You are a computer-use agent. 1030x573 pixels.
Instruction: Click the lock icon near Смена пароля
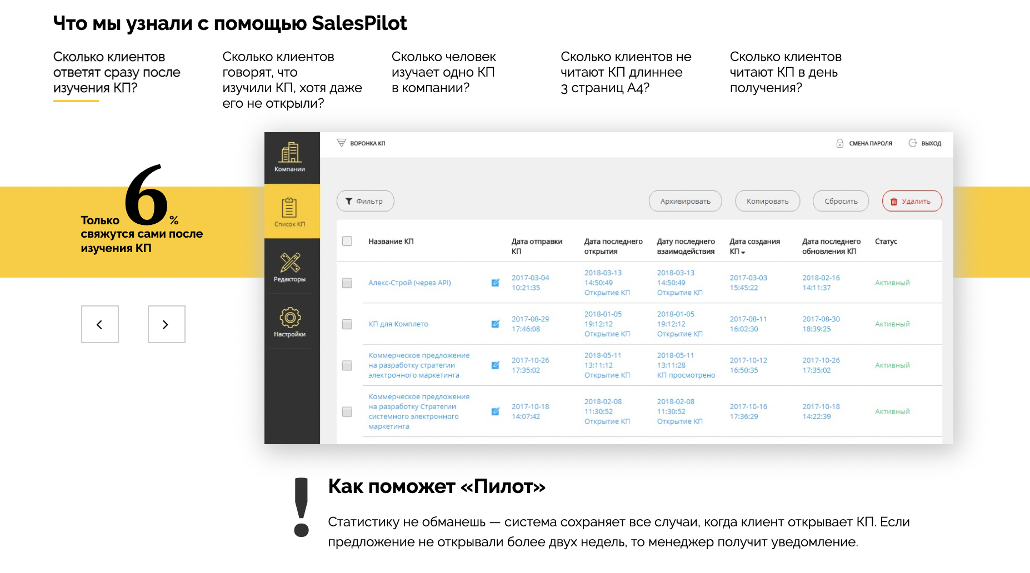click(x=839, y=143)
